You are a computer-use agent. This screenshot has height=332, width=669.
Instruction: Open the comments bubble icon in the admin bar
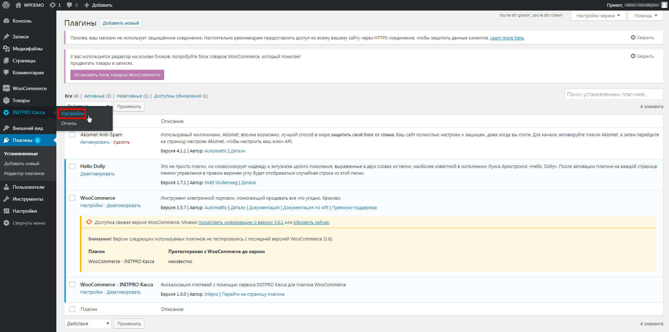[x=69, y=5]
